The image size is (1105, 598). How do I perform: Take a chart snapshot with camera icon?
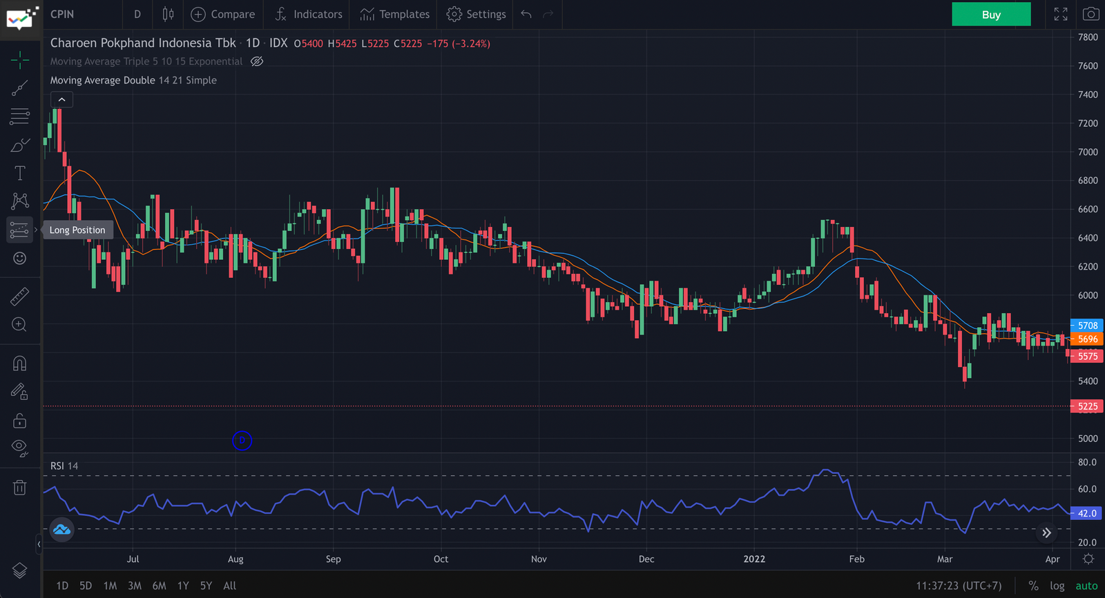[x=1090, y=14]
